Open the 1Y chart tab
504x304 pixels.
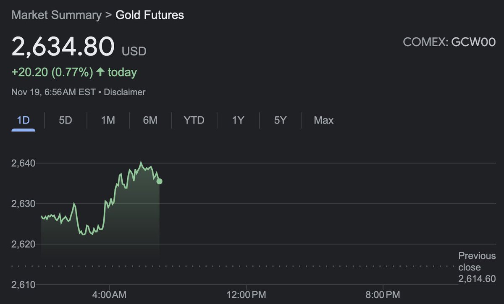click(x=238, y=121)
